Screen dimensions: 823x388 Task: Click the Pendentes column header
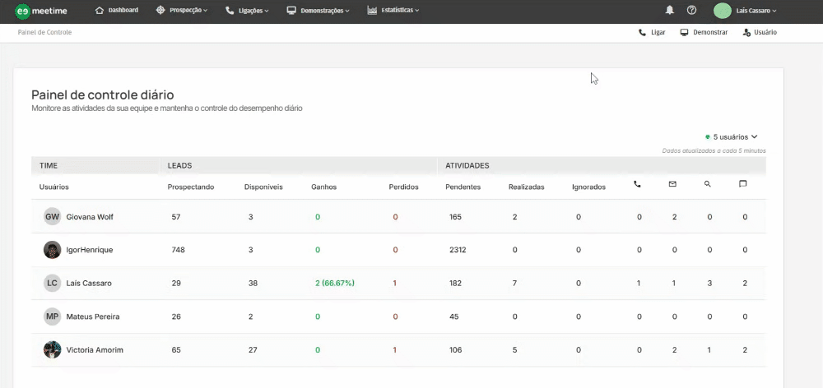coord(463,187)
